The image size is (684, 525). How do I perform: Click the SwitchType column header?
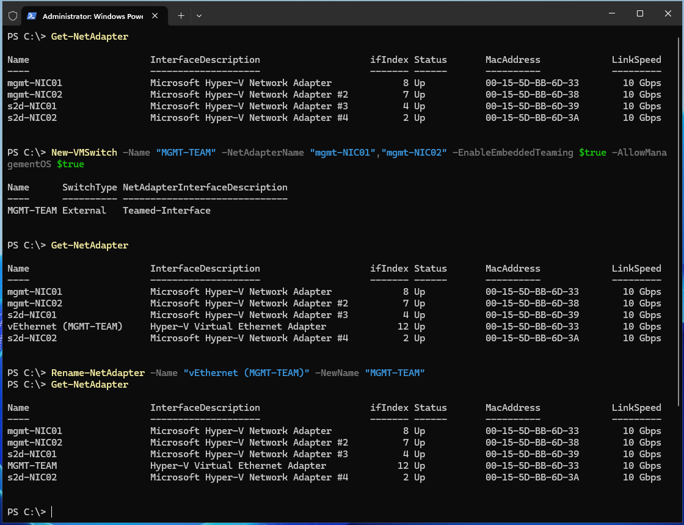coord(89,187)
